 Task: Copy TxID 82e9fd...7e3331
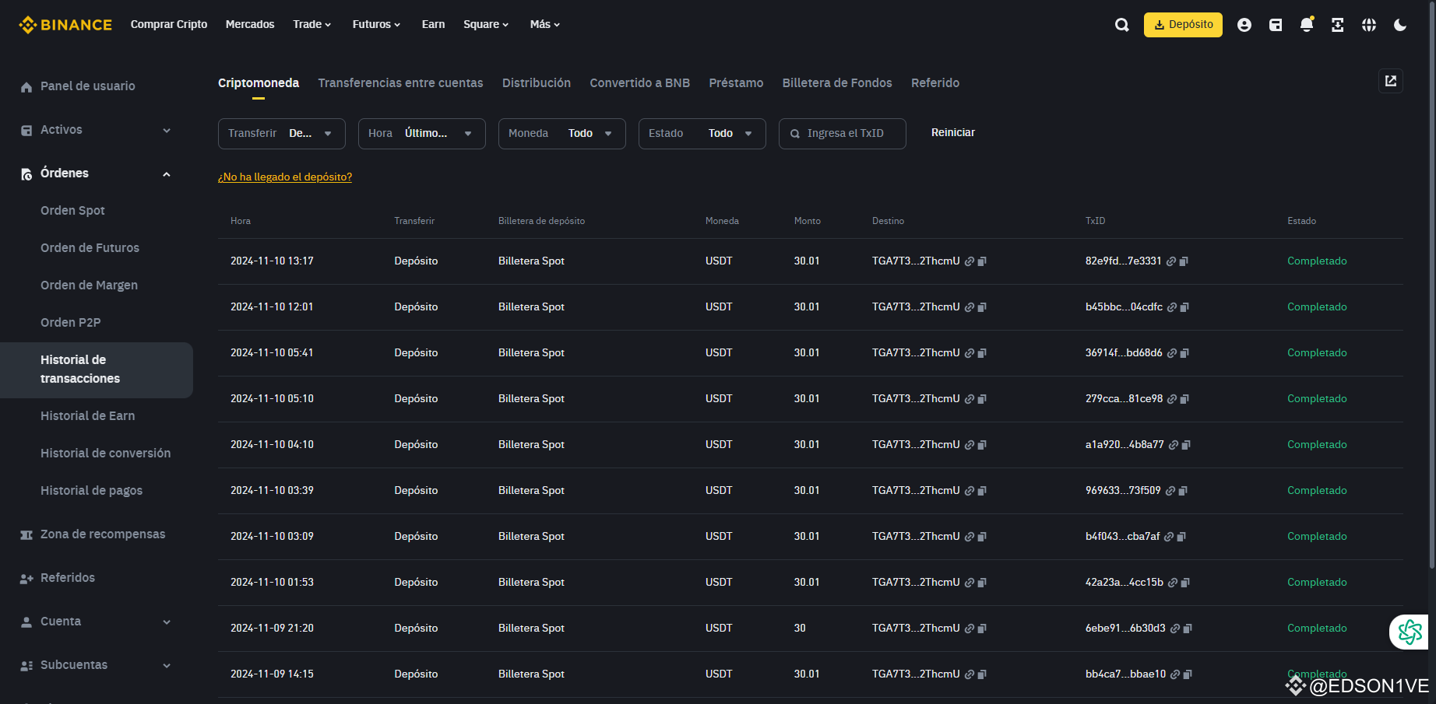[x=1184, y=261]
